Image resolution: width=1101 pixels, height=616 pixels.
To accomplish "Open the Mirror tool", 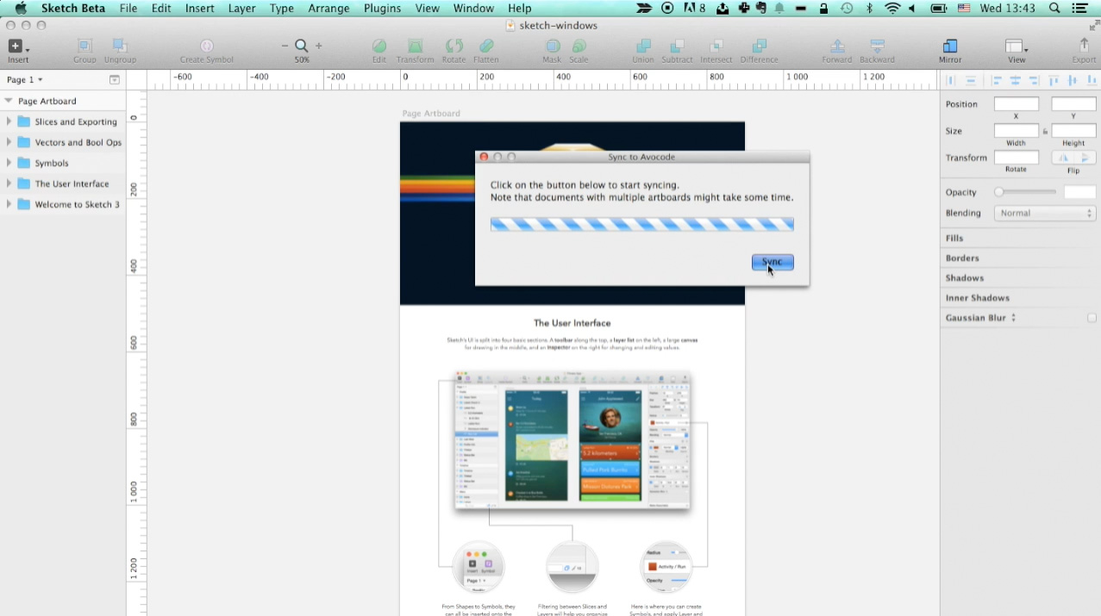I will coord(950,47).
